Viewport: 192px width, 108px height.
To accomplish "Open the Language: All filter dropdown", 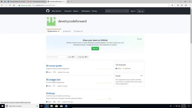I will click(x=83, y=57).
